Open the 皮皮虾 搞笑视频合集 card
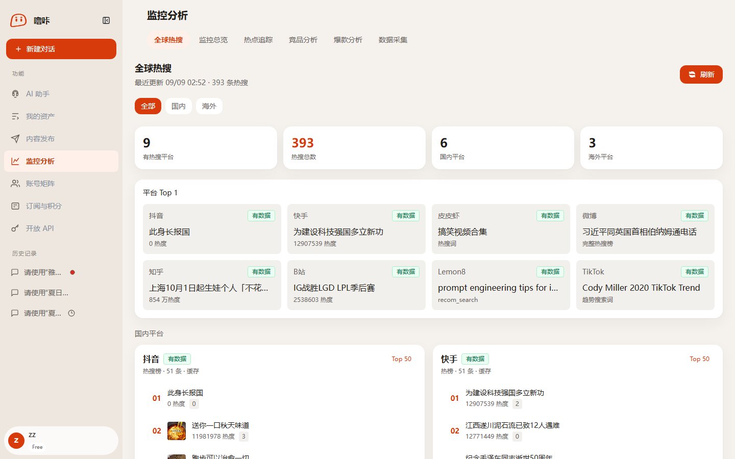735x459 pixels. point(501,229)
